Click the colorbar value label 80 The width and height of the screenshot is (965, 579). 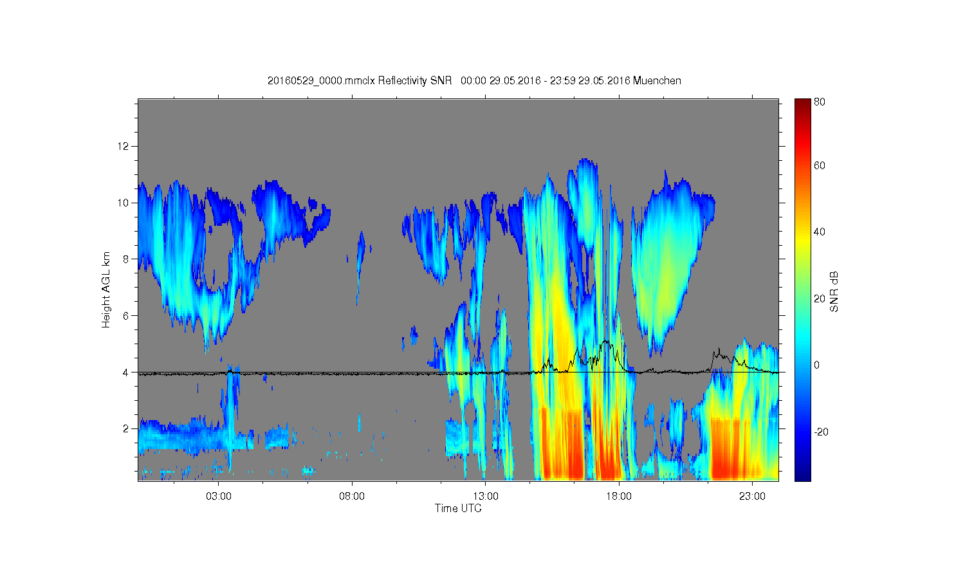(x=820, y=102)
